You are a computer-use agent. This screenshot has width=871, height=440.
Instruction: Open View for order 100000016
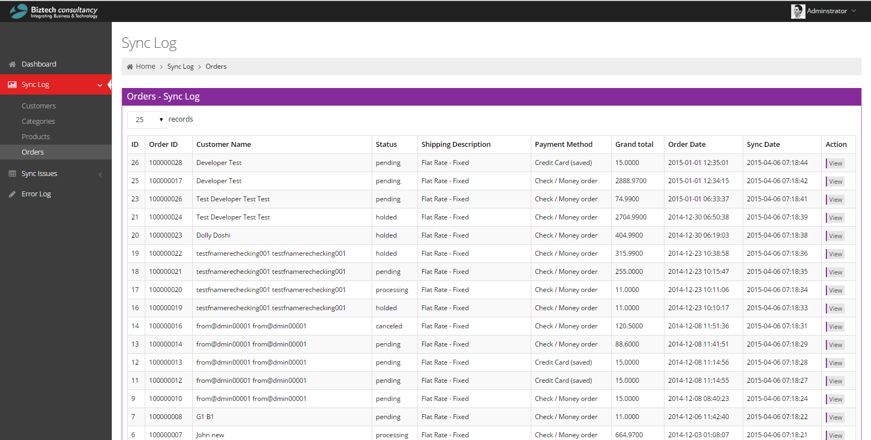[835, 327]
